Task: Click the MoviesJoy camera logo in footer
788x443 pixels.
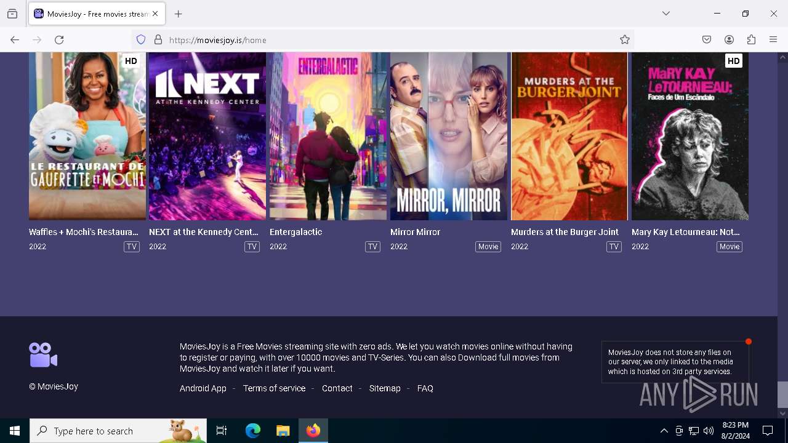Action: click(43, 355)
